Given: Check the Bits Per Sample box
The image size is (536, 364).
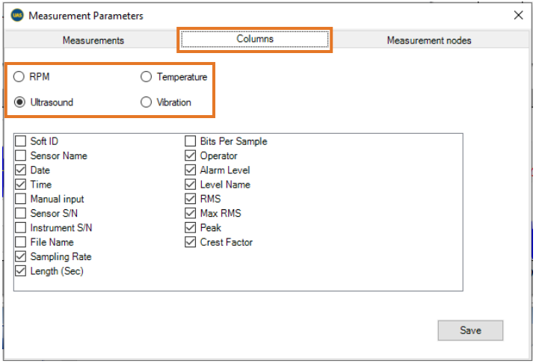Looking at the screenshot, I should coord(191,141).
